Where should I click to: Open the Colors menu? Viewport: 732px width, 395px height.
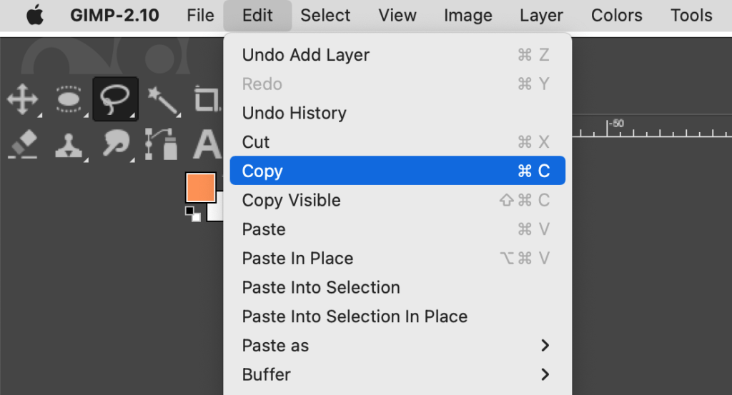(x=617, y=16)
